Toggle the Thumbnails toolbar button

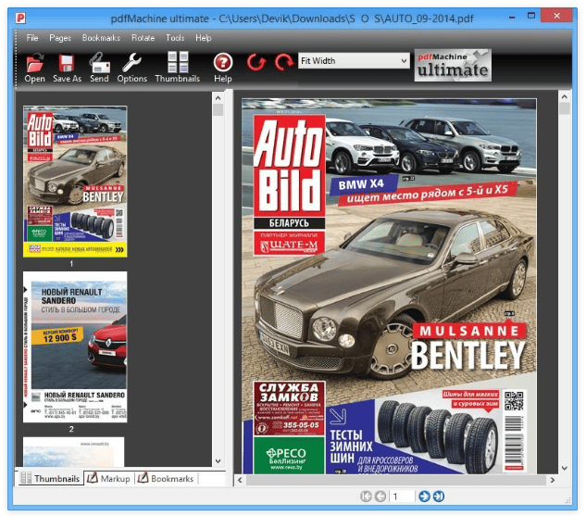tap(178, 68)
